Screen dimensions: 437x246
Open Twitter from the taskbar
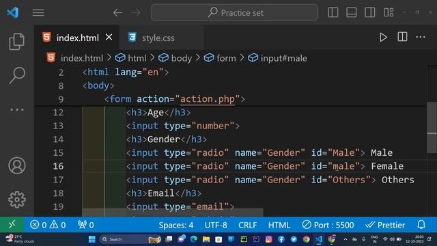(294, 239)
